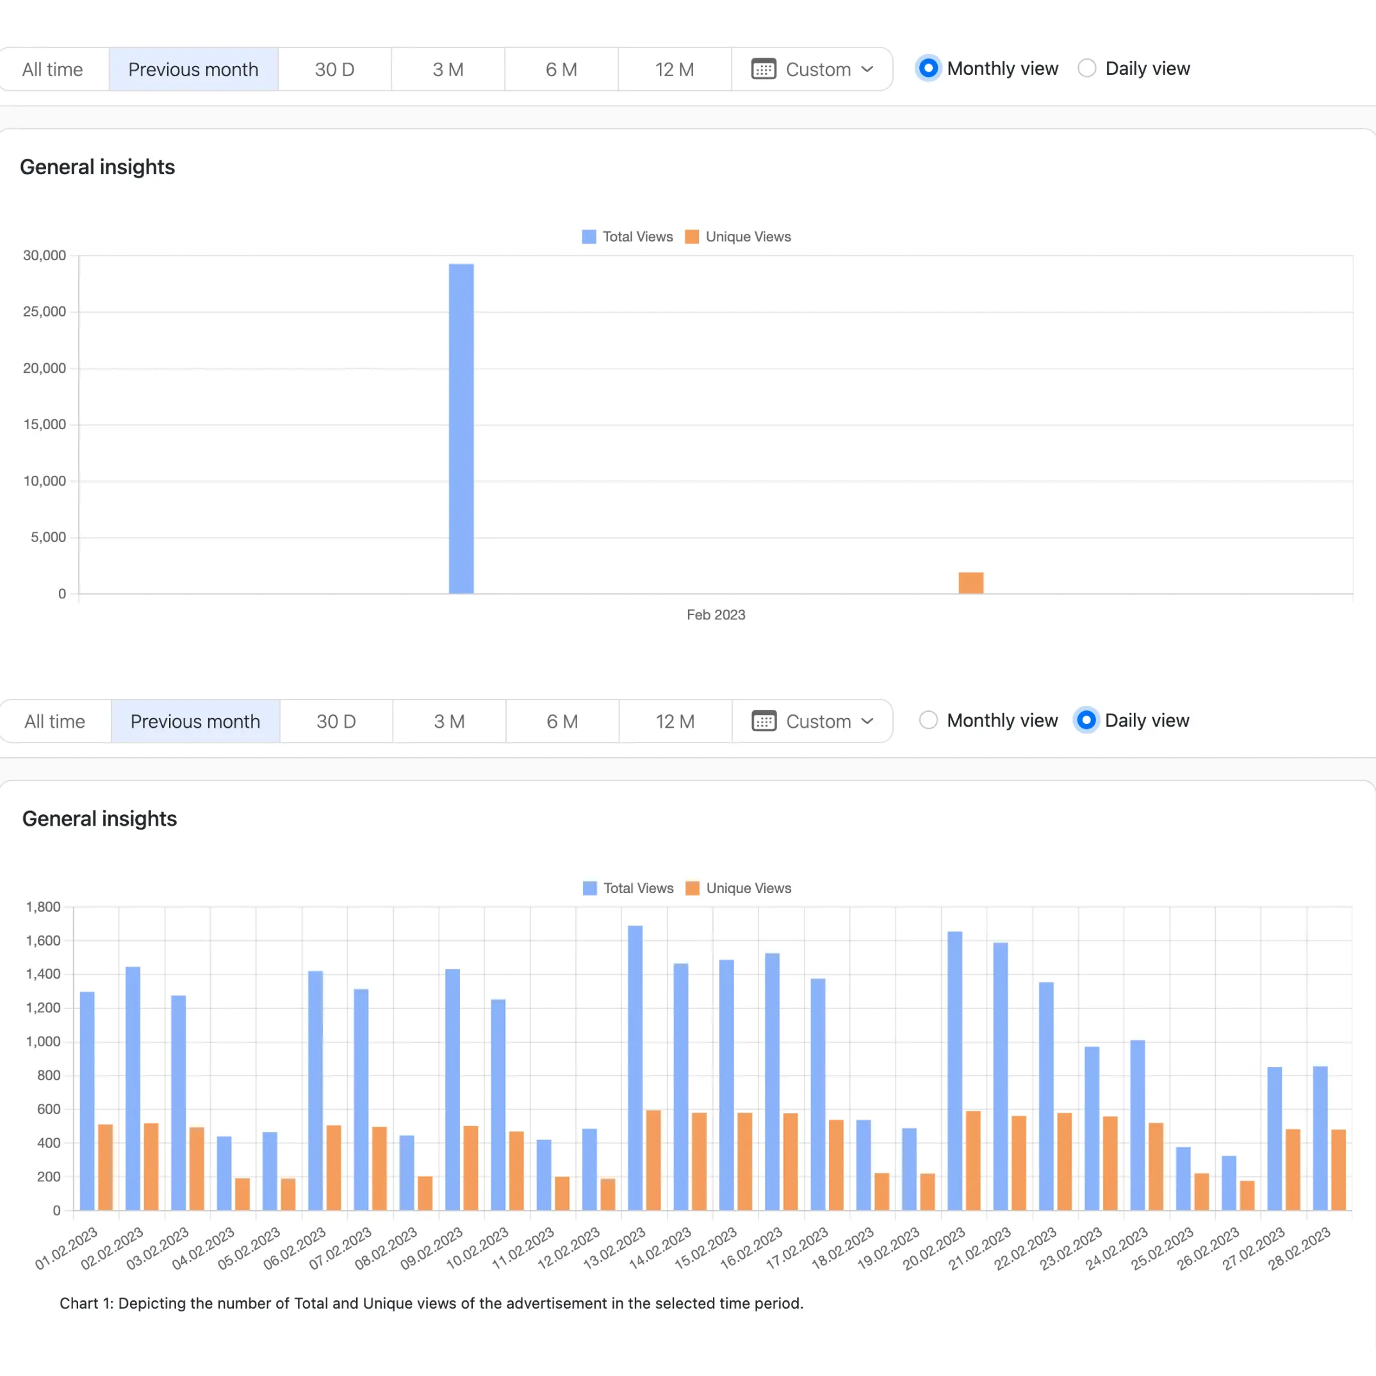Open bottom Custom date range dropdown chevron

coord(867,721)
